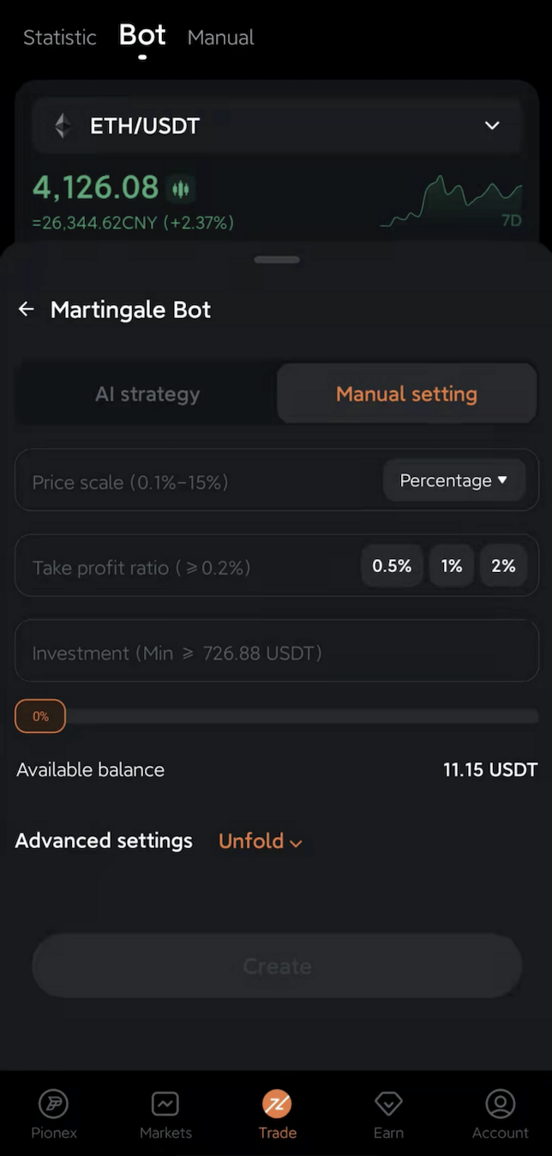Open the Pionex home icon

(x=53, y=1104)
